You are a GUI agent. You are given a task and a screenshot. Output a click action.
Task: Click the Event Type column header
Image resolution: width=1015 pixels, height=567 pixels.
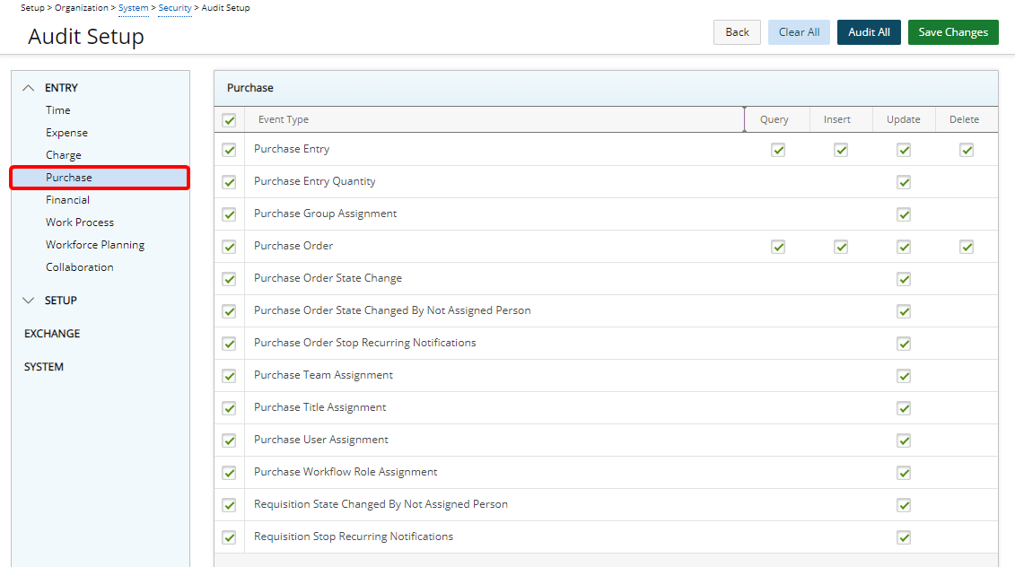tap(284, 119)
